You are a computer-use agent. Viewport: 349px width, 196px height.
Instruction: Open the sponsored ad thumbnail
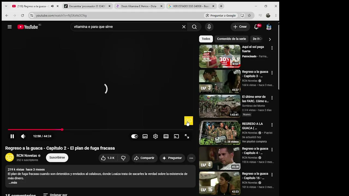[x=220, y=56]
